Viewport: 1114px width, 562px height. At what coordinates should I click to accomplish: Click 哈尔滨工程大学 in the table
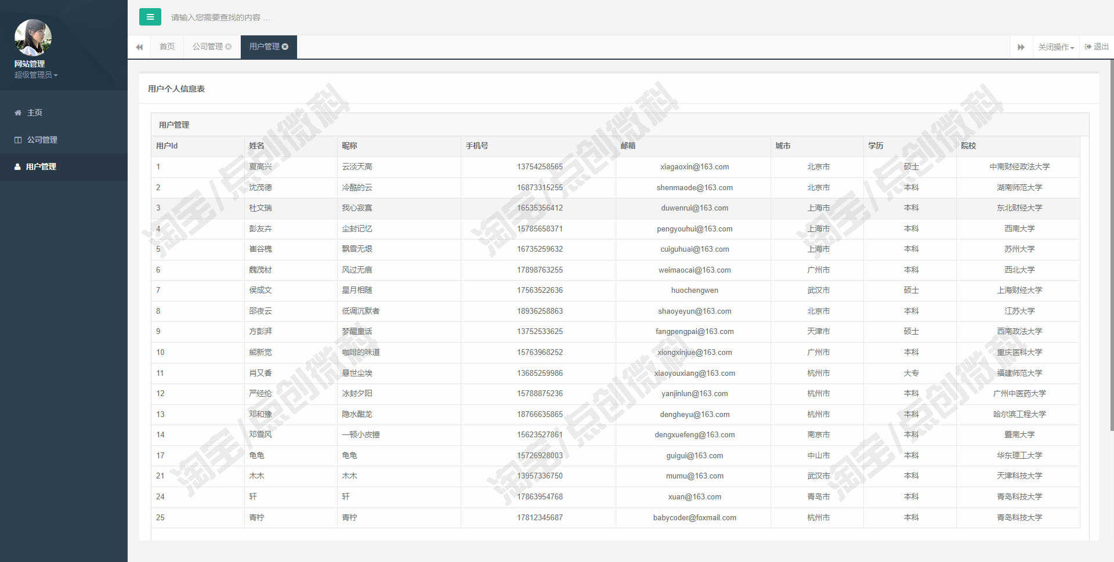pyautogui.click(x=1019, y=414)
